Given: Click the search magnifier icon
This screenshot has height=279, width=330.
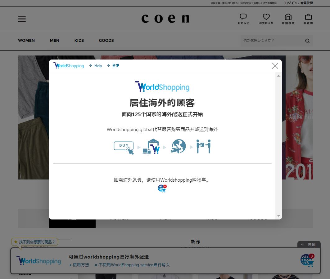Looking at the screenshot, I should pos(307,41).
